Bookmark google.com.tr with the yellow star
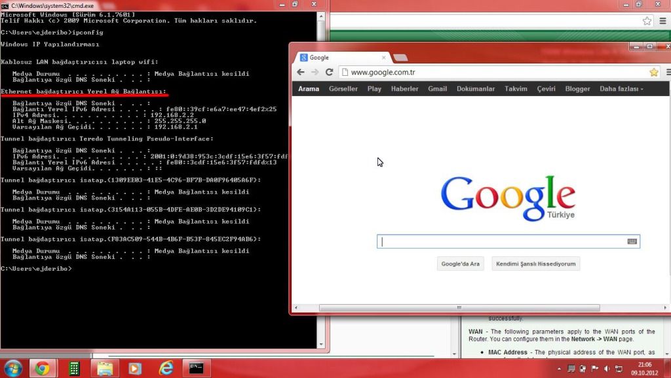This screenshot has width=671, height=378. pyautogui.click(x=653, y=72)
